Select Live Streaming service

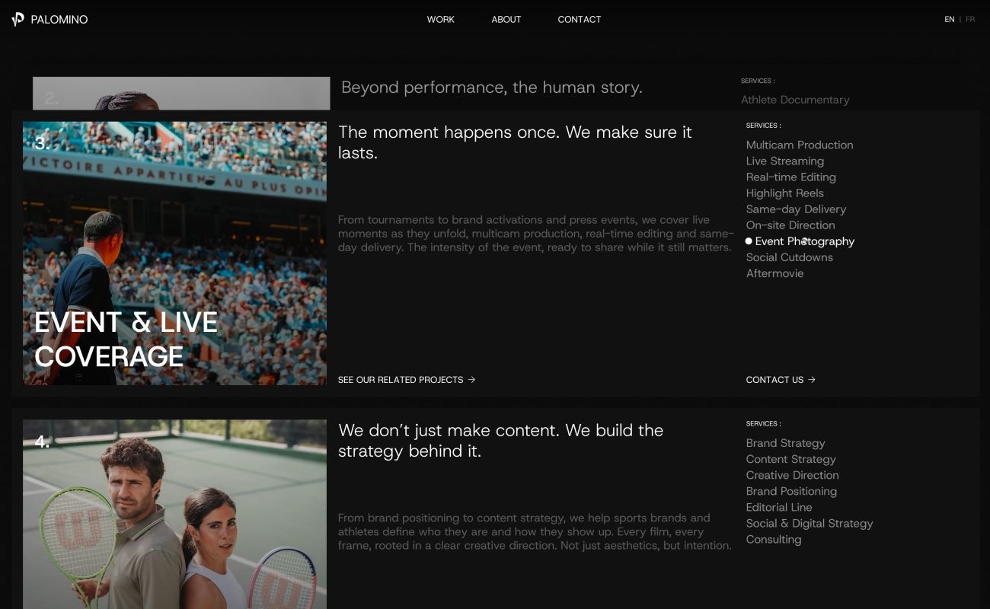point(785,161)
